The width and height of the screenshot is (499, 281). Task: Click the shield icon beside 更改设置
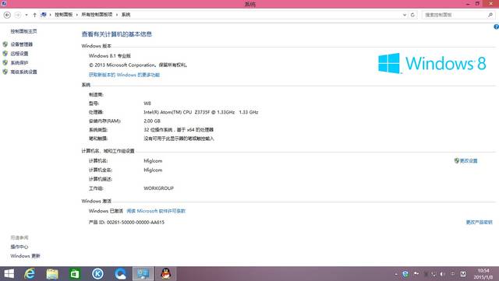(457, 161)
